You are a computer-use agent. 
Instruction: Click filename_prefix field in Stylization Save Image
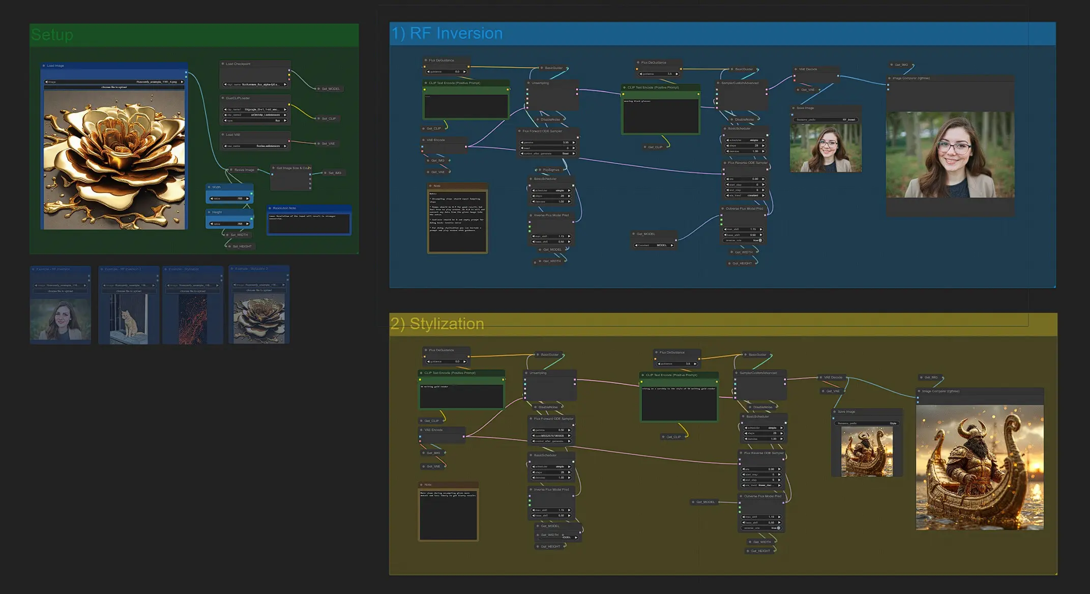pyautogui.click(x=867, y=423)
